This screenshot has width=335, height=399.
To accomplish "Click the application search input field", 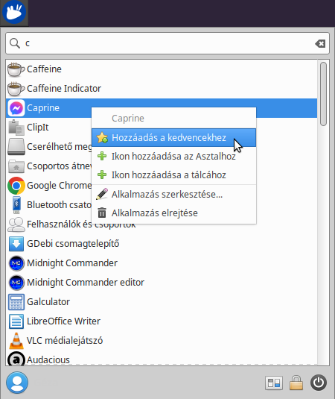I will (x=167, y=43).
